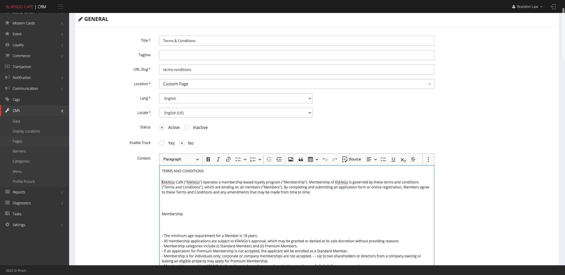Click the KLIKNGO CAFE CRM logo
Viewport: 565px width, 275px height.
pos(26,6)
